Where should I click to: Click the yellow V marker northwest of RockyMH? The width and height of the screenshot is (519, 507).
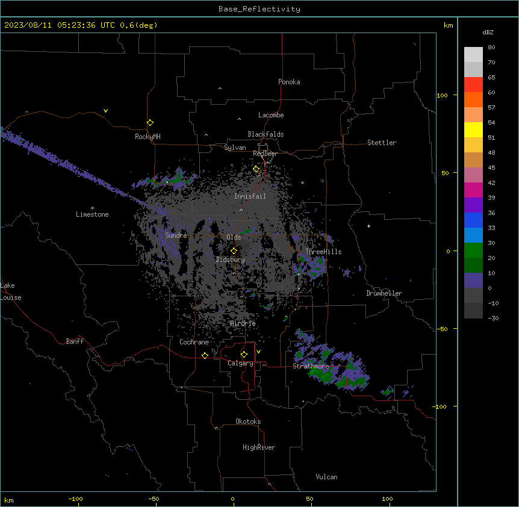(x=105, y=111)
